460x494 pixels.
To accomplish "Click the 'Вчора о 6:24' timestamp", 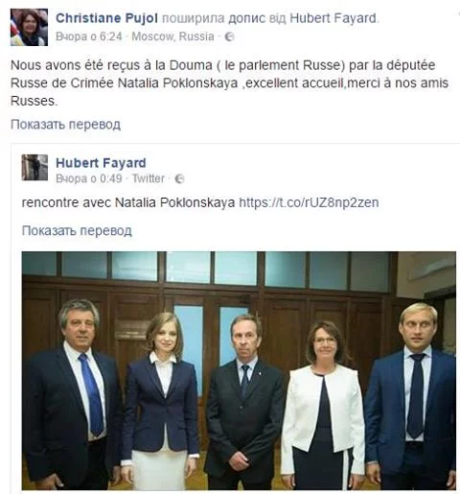I will click(89, 36).
